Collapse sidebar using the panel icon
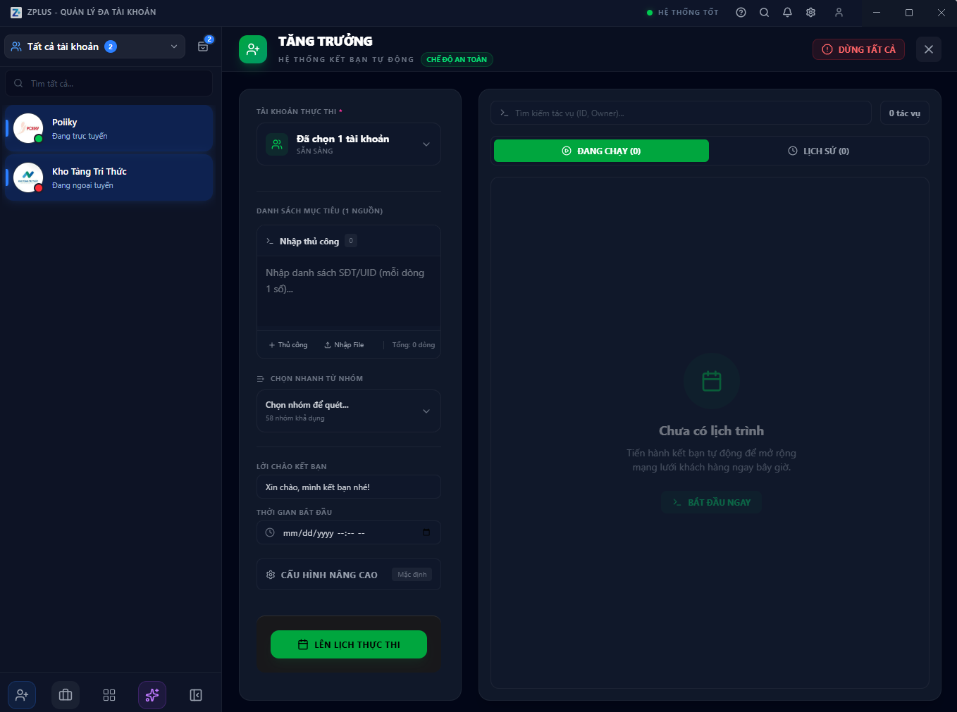Image resolution: width=957 pixels, height=712 pixels. (196, 695)
